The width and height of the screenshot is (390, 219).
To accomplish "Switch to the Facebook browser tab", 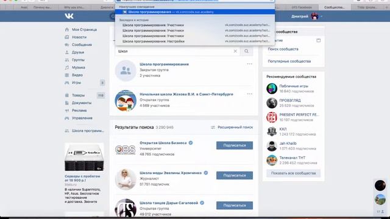I will [301, 7].
